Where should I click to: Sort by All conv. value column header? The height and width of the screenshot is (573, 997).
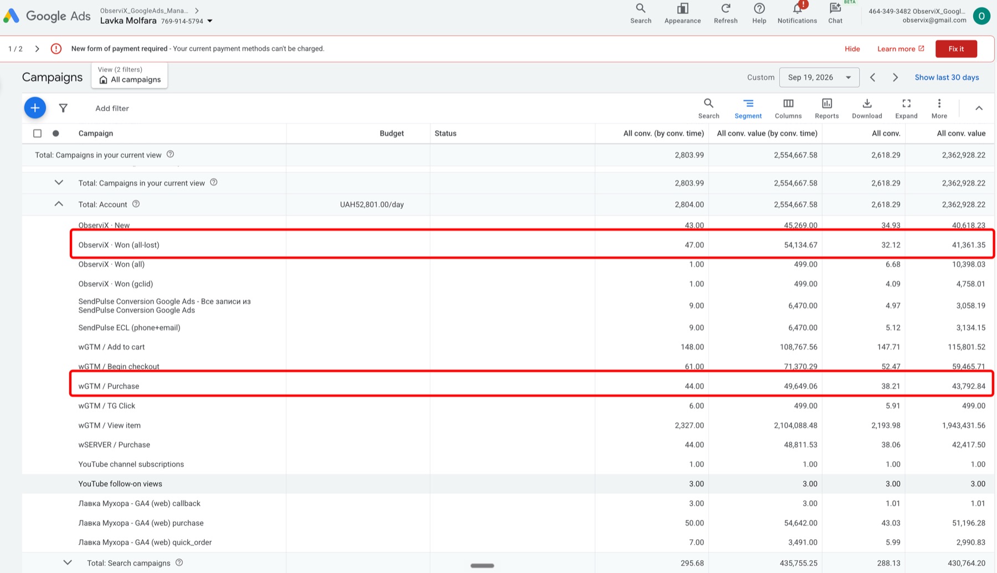961,133
